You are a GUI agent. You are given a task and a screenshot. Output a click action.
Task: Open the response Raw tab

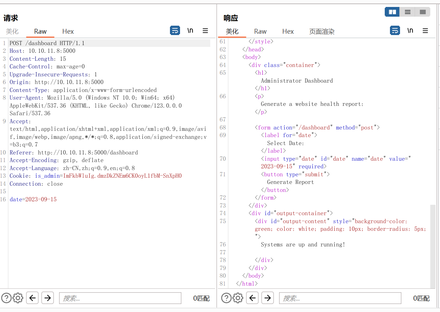(260, 31)
